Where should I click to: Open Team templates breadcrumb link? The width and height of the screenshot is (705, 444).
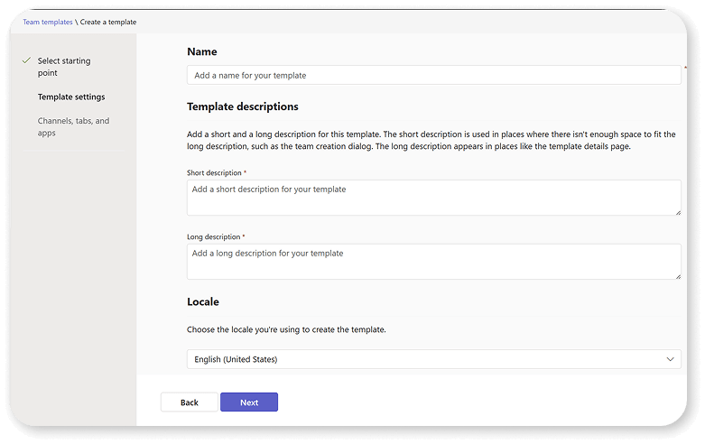[48, 22]
